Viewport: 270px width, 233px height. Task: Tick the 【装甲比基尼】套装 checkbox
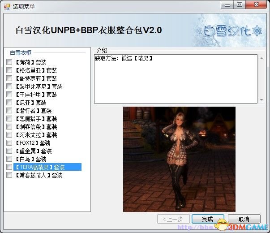tap(9, 86)
